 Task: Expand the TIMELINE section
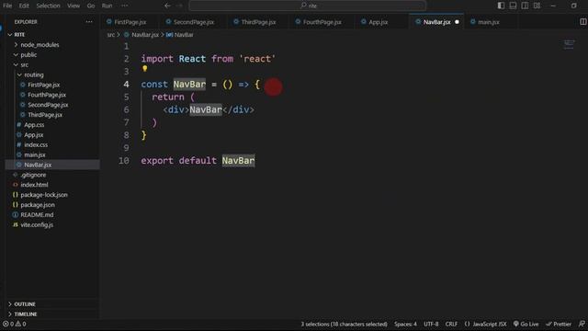click(52, 314)
